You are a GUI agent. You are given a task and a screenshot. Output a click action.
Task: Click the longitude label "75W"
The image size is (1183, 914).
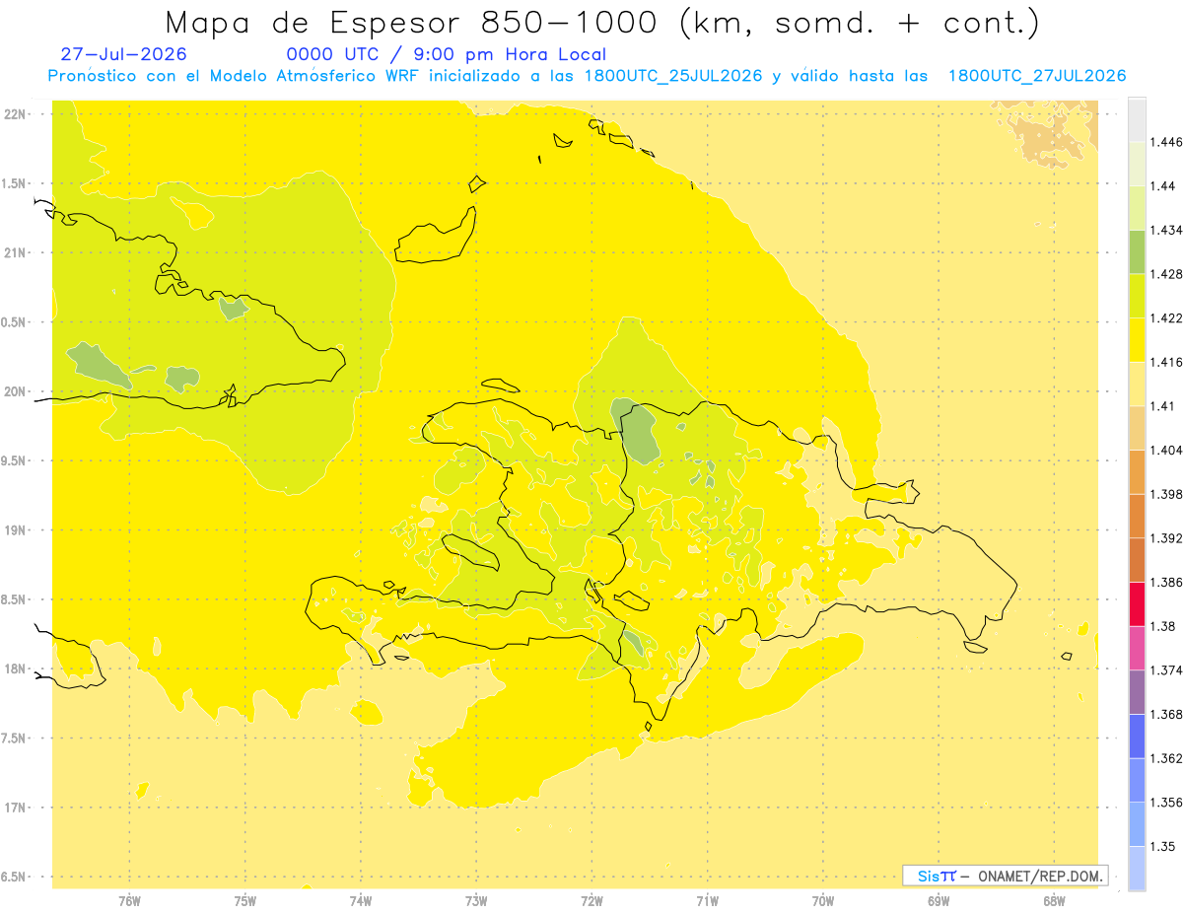coord(245,900)
